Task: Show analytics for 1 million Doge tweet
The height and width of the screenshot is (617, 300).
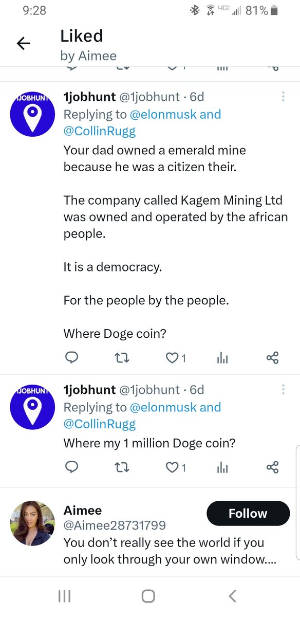Action: 222,467
